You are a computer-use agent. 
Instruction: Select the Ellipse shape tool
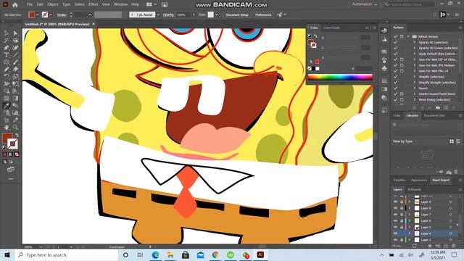tap(7, 62)
